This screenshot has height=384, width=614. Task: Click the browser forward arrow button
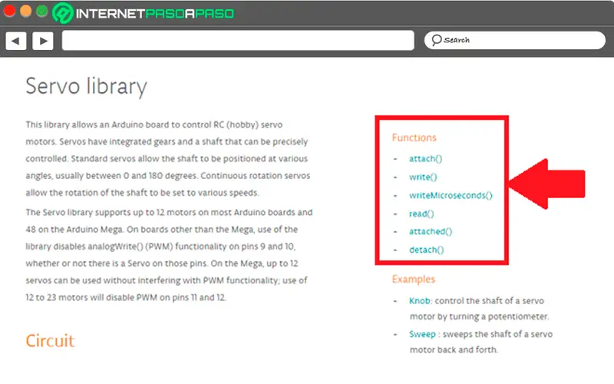43,41
